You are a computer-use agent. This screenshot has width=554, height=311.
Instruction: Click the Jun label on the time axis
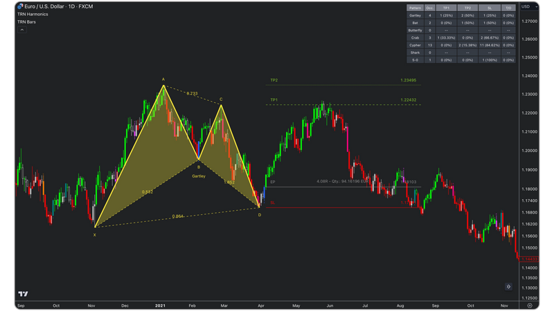coord(330,305)
